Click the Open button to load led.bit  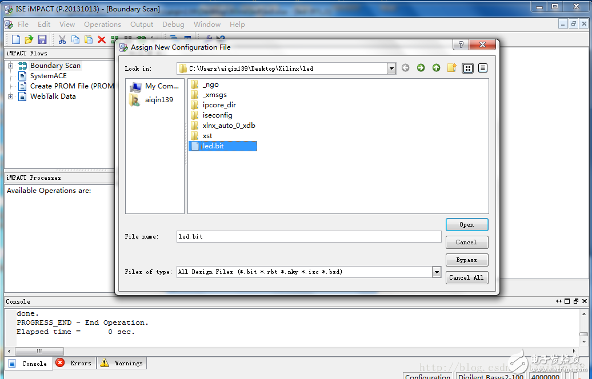(x=466, y=224)
